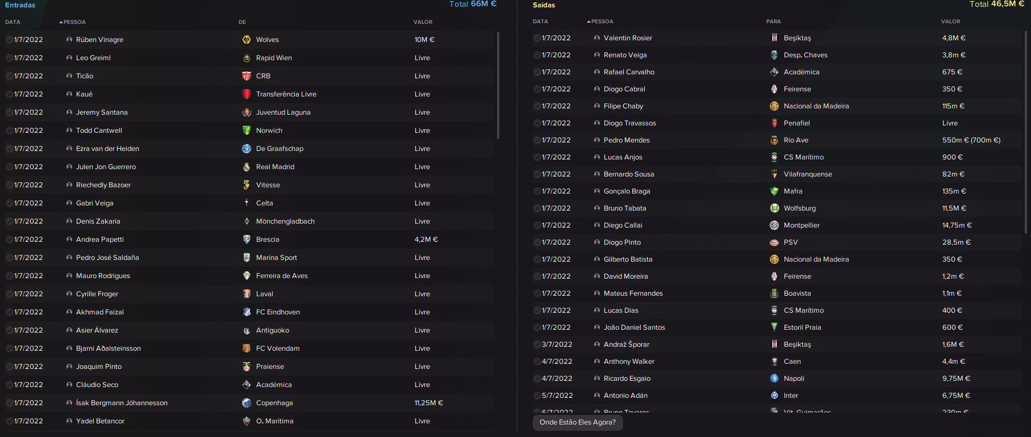Click the Mafra club crest icon
Screen dimensions: 1031x437
774,191
